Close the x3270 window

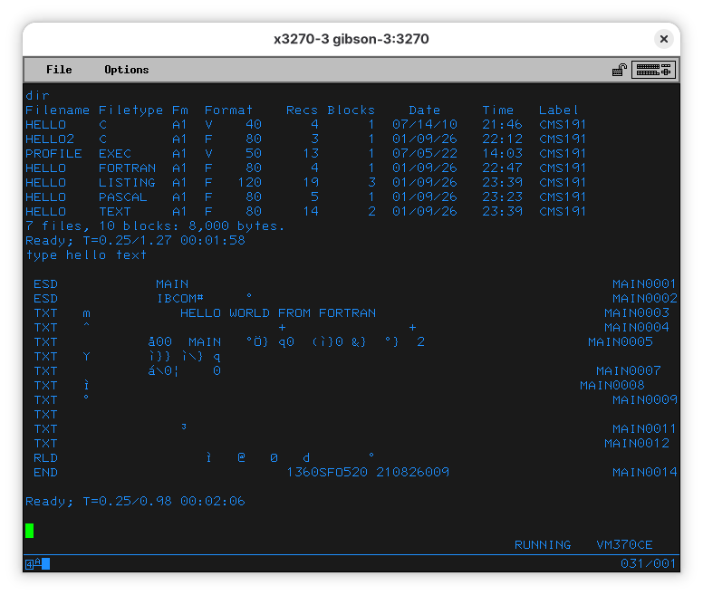[664, 39]
